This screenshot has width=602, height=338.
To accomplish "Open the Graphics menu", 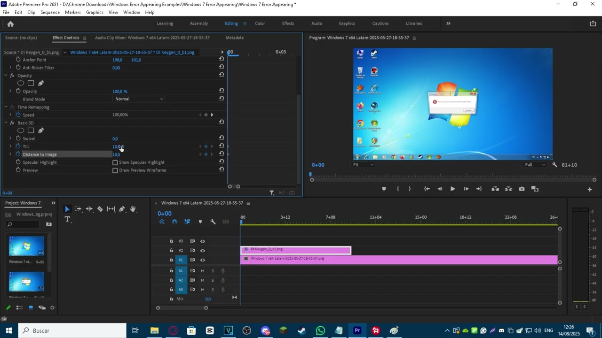I will tap(95, 12).
